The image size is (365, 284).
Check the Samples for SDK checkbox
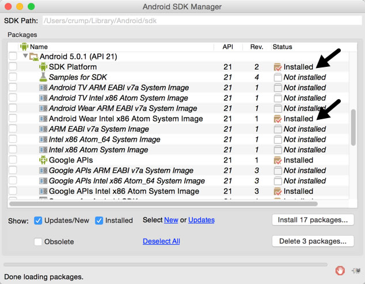click(13, 77)
